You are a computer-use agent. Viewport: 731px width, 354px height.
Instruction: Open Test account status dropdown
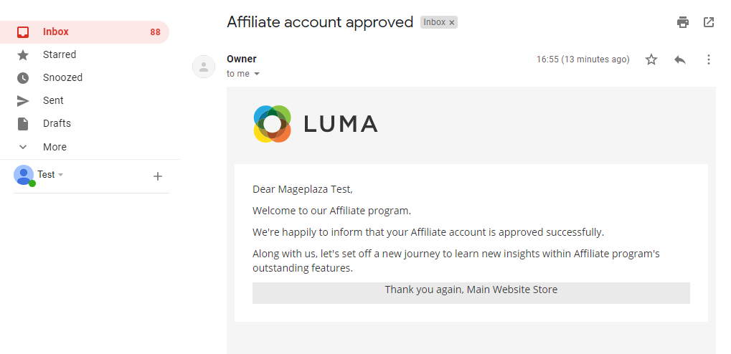[x=61, y=175]
